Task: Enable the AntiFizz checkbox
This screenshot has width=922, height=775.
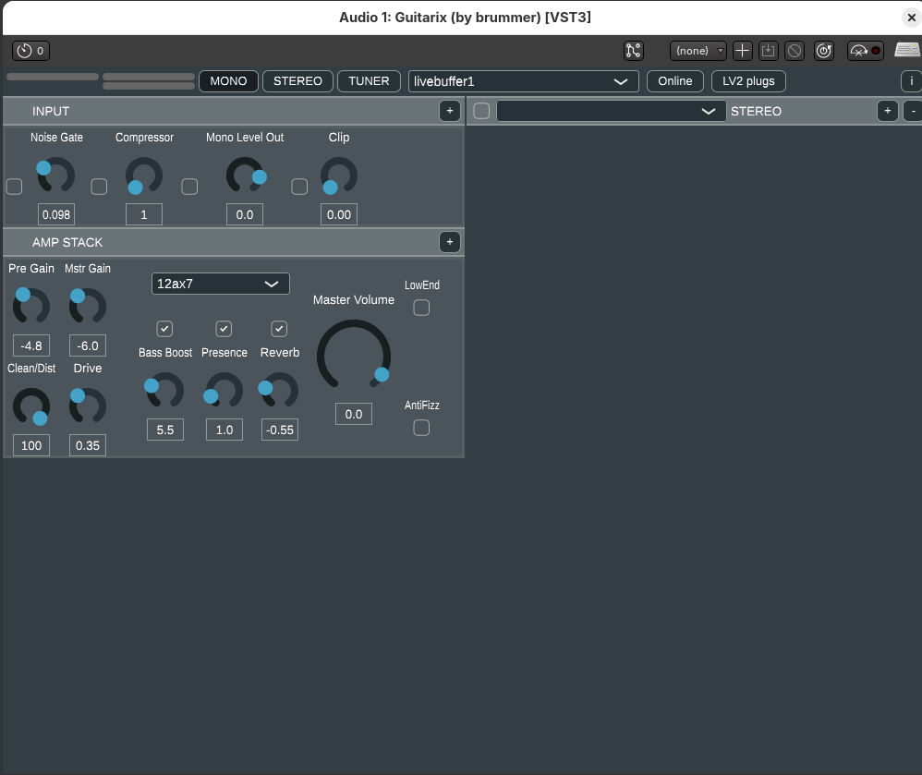Action: pyautogui.click(x=421, y=428)
